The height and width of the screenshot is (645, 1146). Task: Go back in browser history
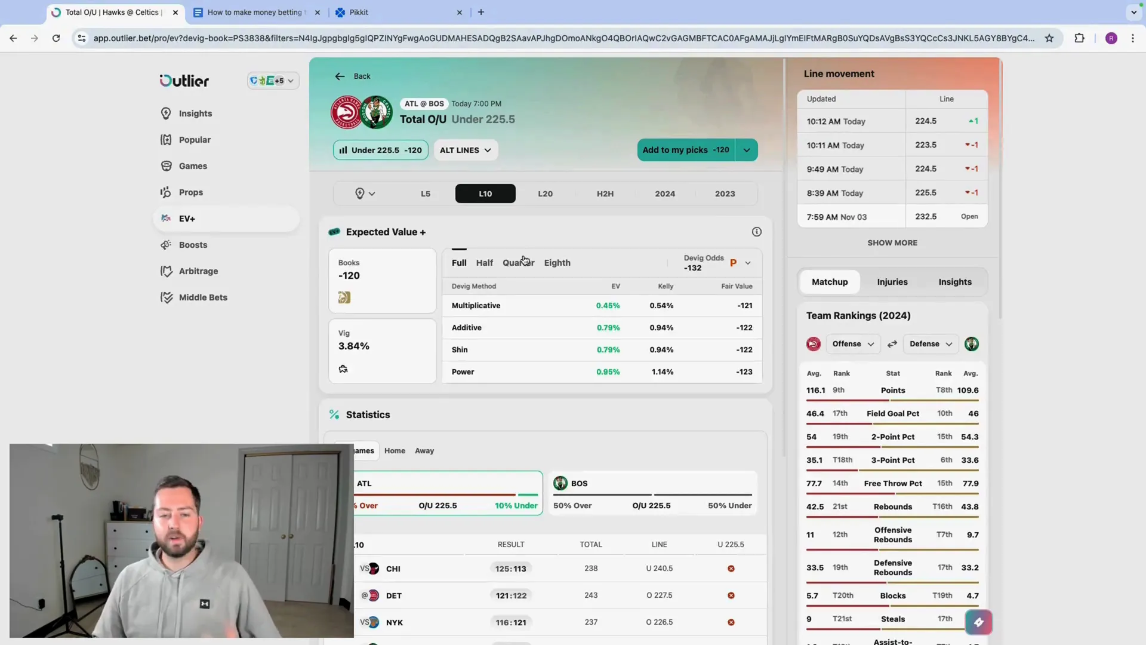click(13, 38)
